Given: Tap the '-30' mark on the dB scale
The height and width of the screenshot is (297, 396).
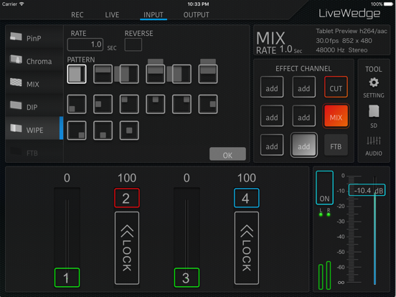Looking at the screenshot, I should click(x=341, y=221).
